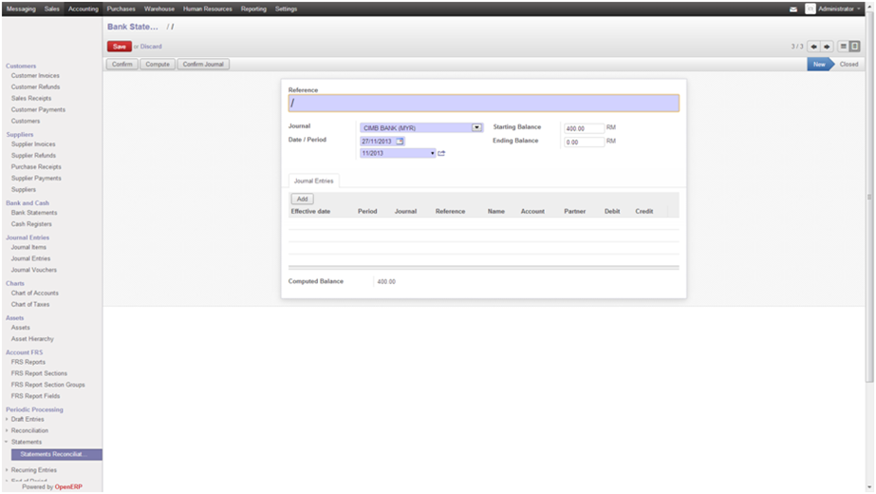This screenshot has height=494, width=876.
Task: Click the Closed status stage
Action: (848, 65)
